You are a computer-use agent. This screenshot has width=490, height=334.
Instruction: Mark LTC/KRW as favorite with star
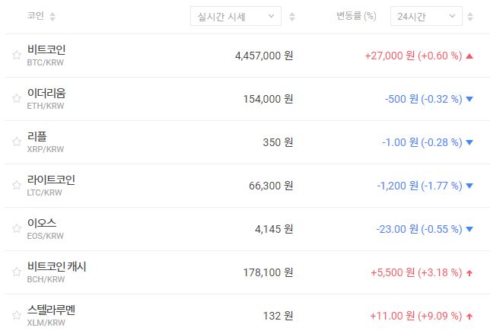(16, 185)
